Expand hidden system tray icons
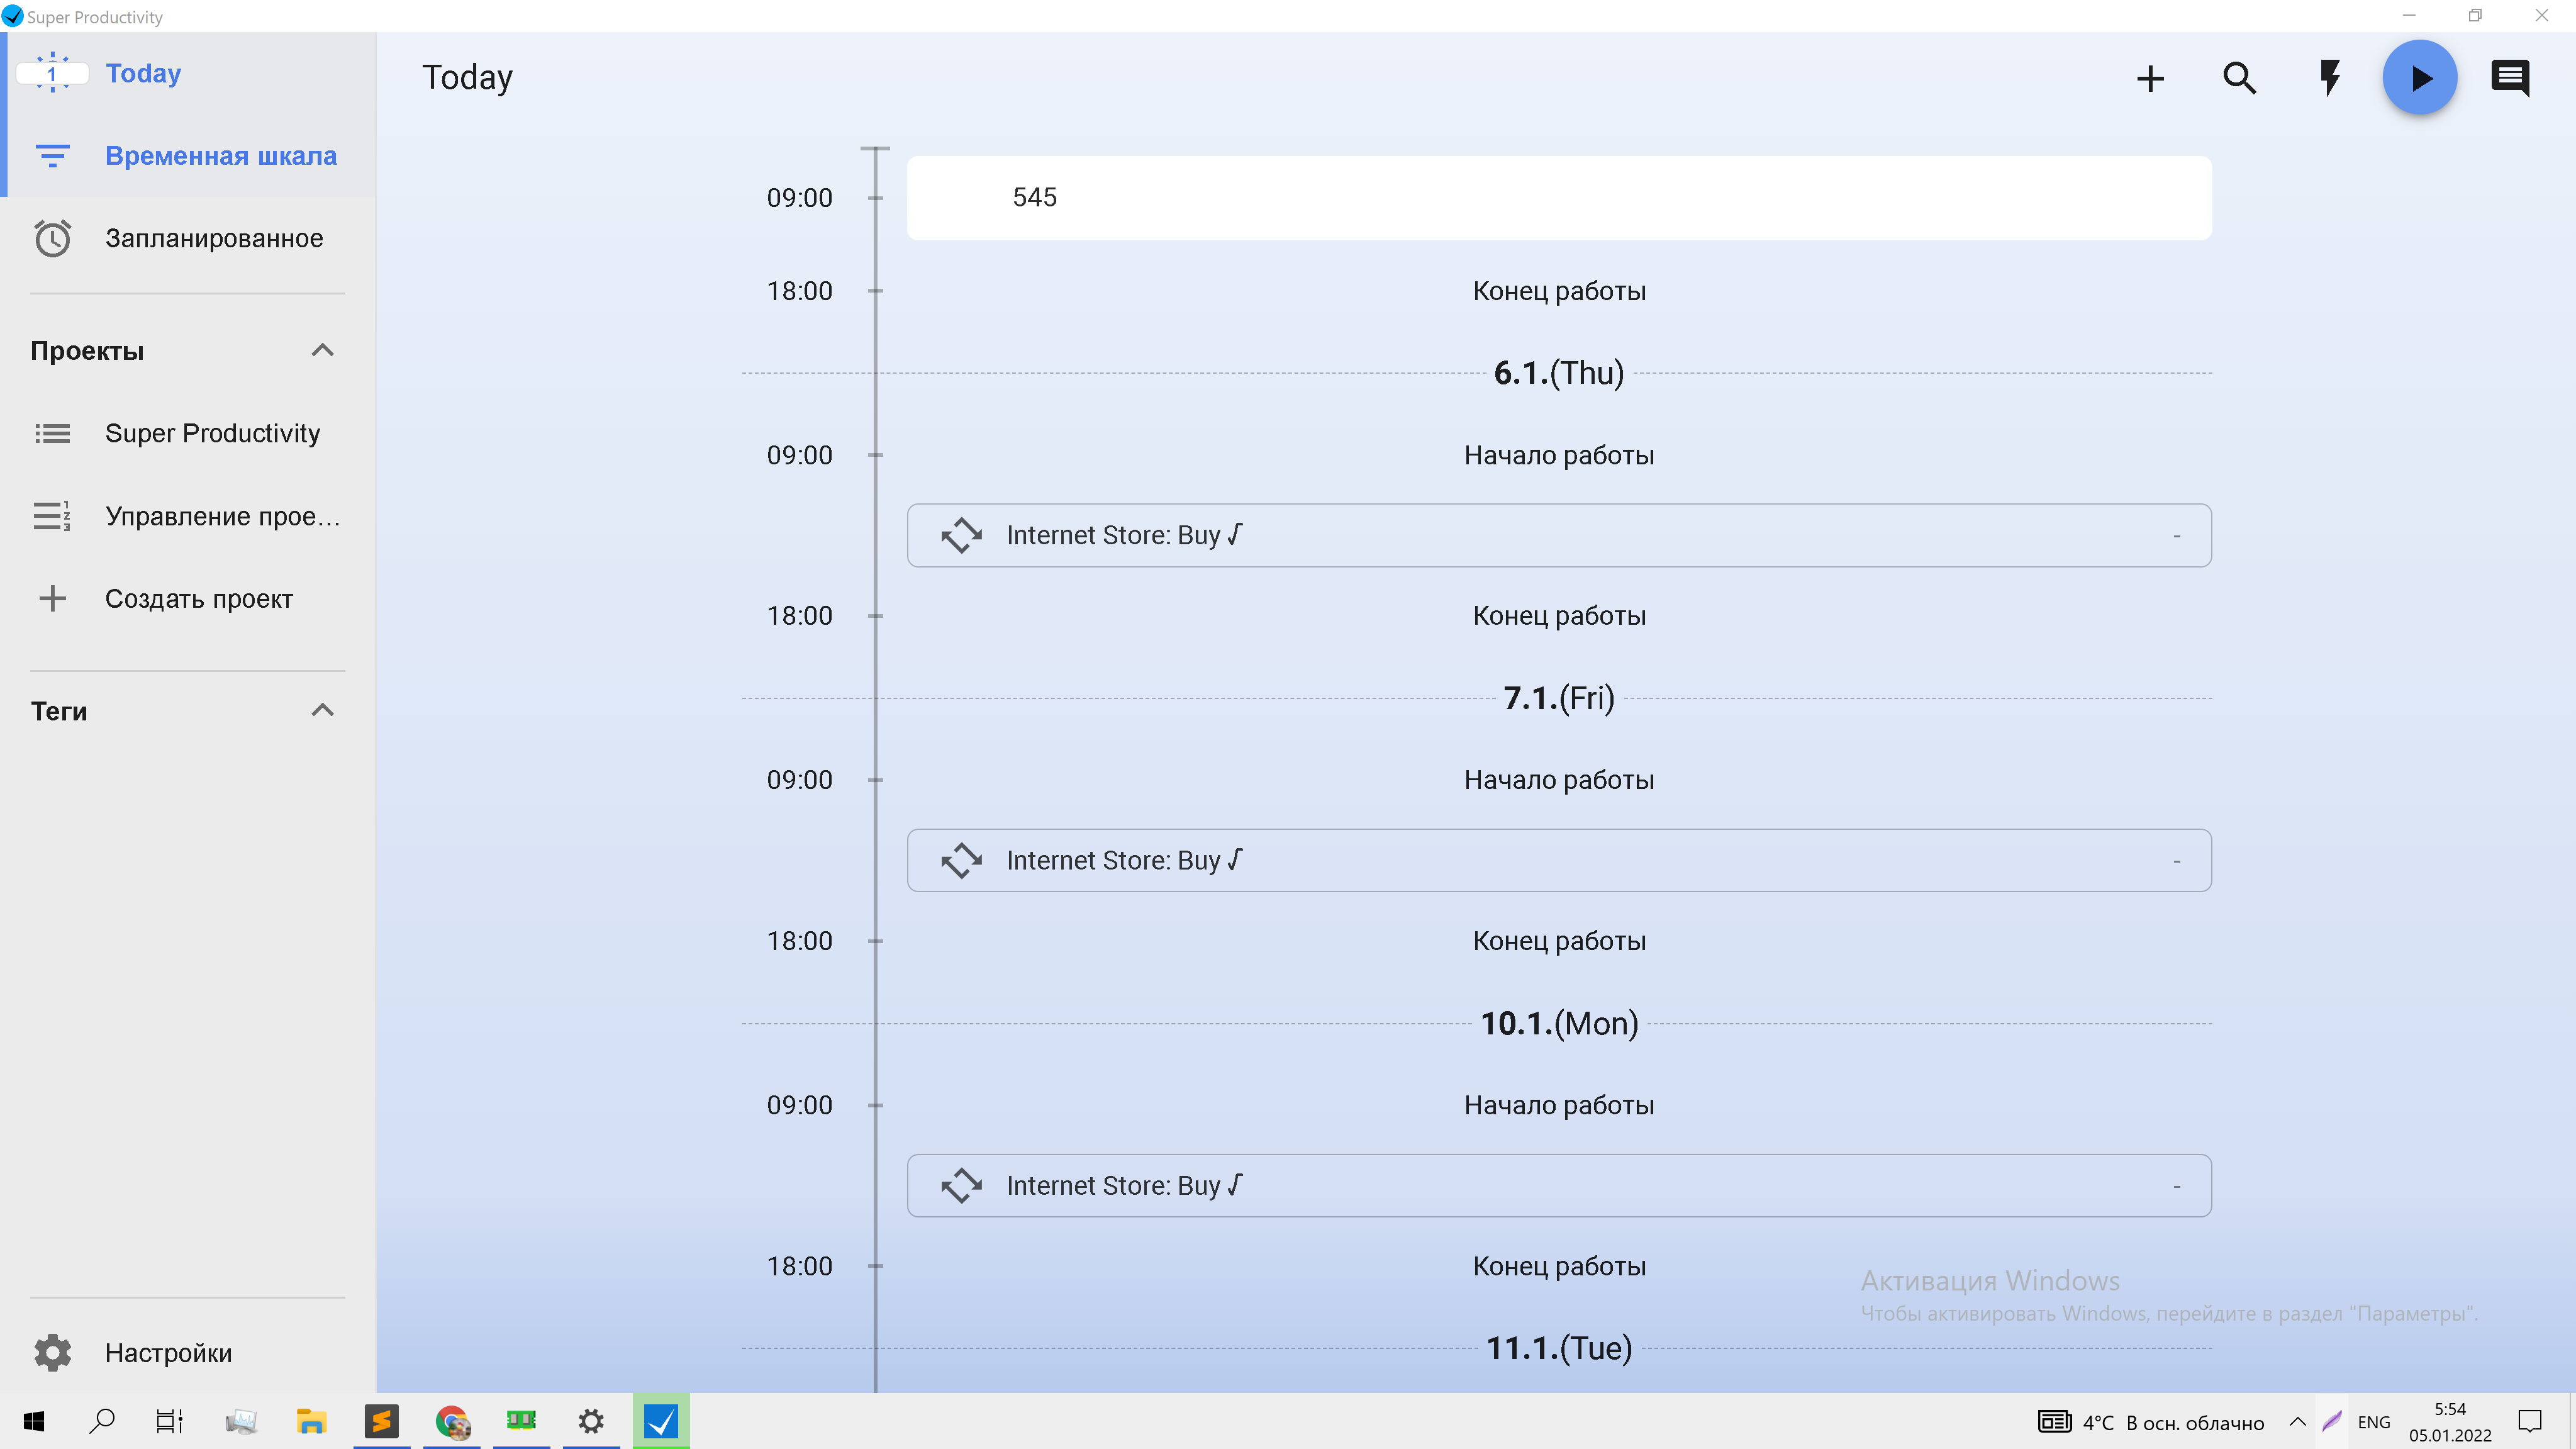 click(2297, 1421)
